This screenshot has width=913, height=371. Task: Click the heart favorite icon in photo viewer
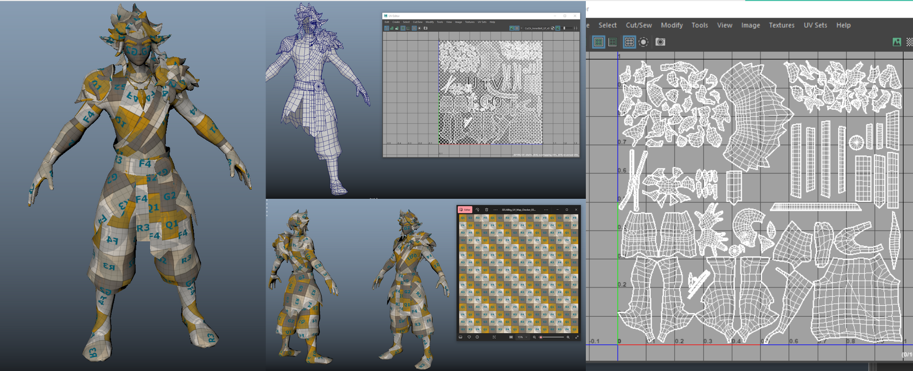[469, 337]
